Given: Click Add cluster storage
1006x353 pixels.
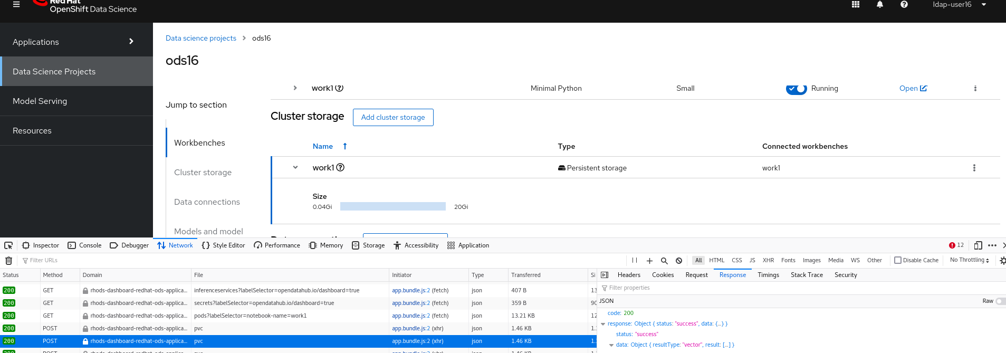Looking at the screenshot, I should pos(393,117).
